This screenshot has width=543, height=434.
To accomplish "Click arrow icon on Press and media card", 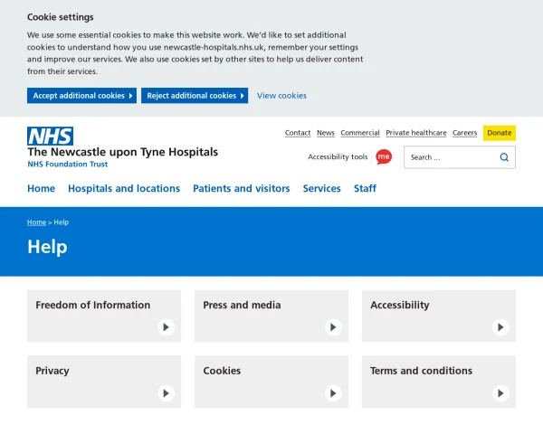I will tap(333, 327).
